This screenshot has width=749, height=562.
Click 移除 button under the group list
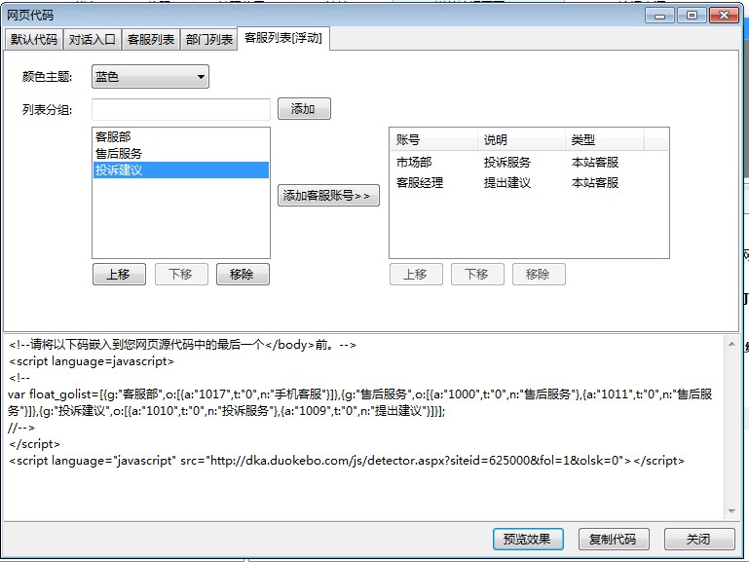click(x=242, y=275)
